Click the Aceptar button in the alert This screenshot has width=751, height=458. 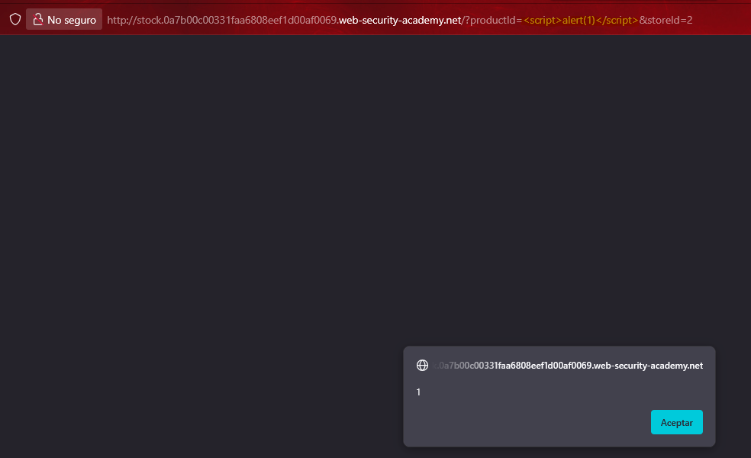tap(676, 422)
